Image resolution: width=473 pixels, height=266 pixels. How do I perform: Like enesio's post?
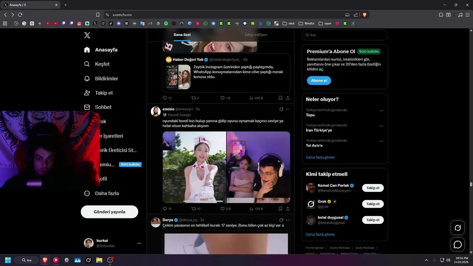point(225,209)
